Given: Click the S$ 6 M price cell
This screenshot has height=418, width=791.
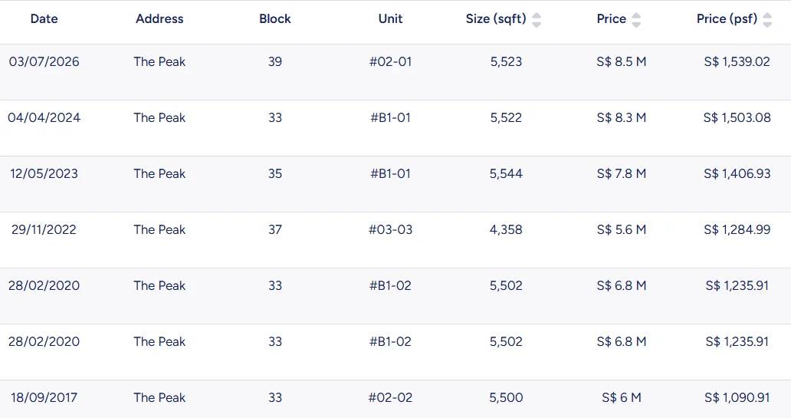Looking at the screenshot, I should [622, 398].
